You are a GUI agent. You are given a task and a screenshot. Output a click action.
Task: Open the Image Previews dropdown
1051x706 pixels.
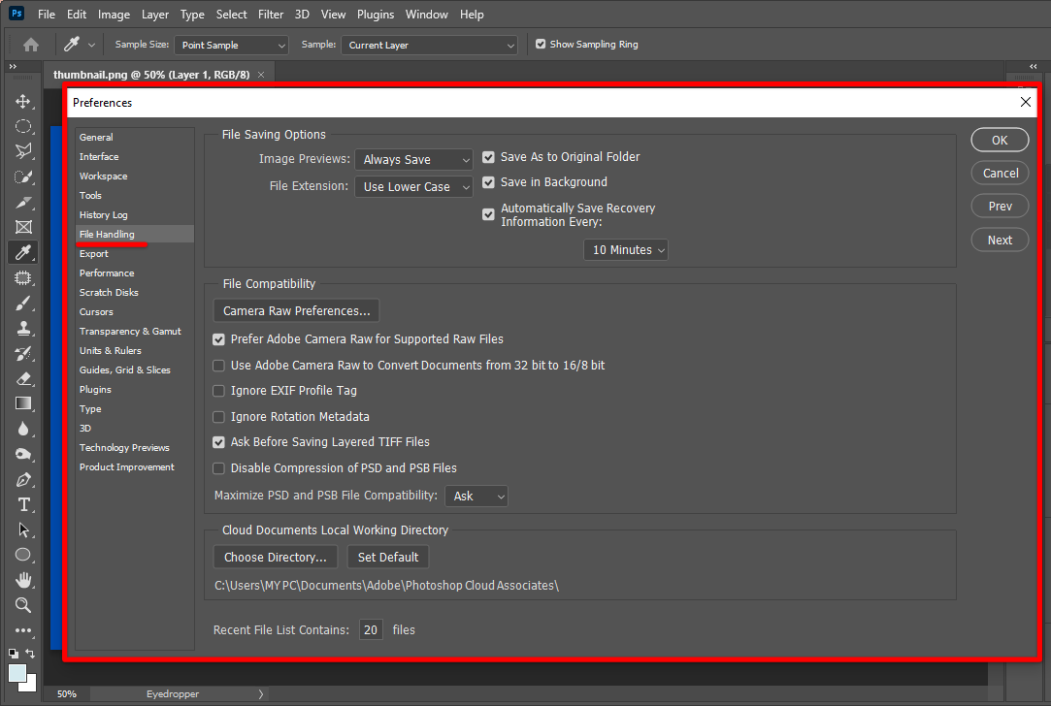413,160
